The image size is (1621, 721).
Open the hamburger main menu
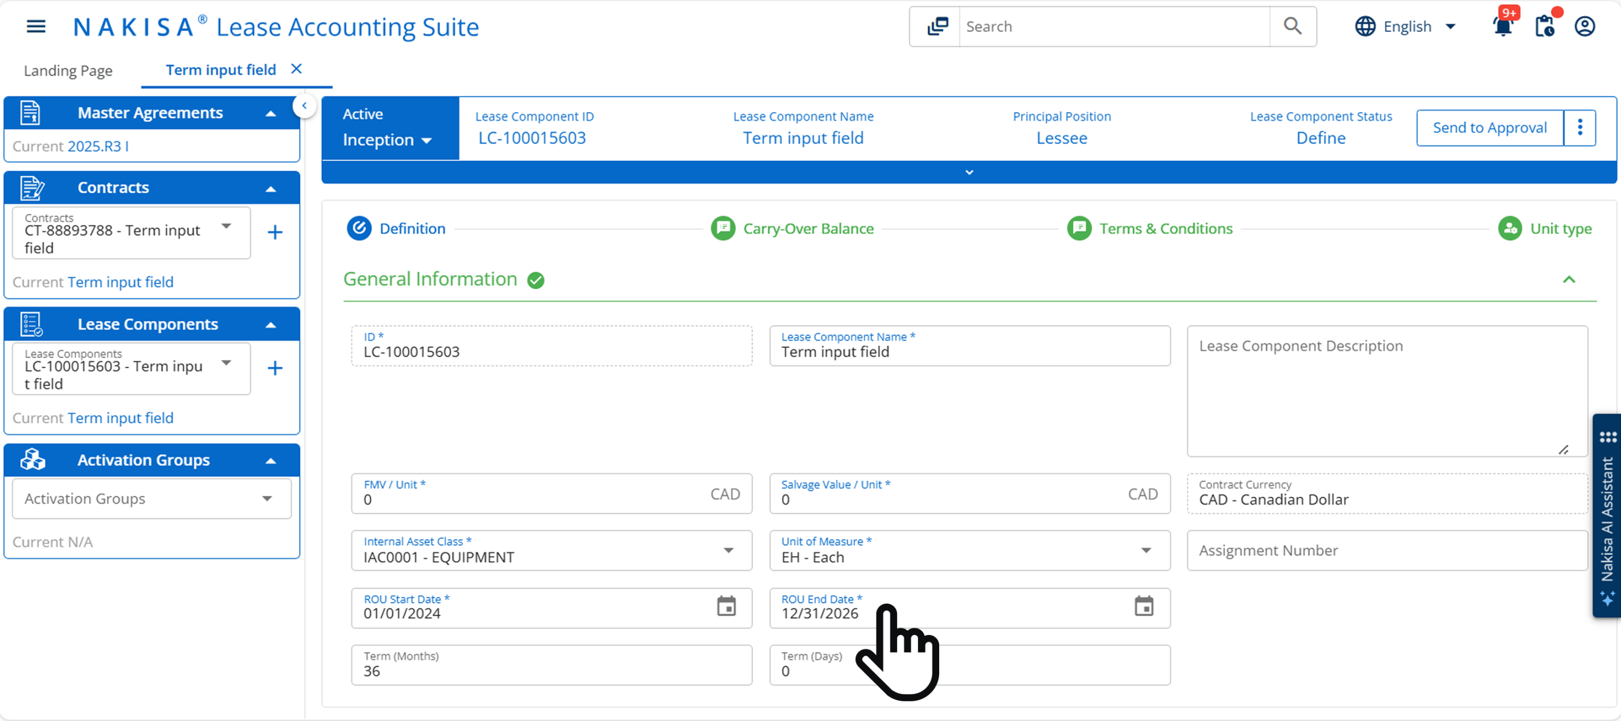click(x=36, y=27)
